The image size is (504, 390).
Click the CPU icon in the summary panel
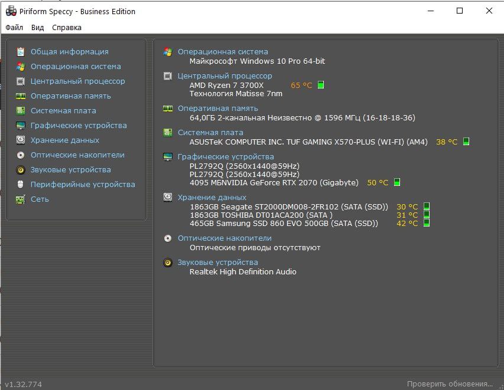(167, 76)
